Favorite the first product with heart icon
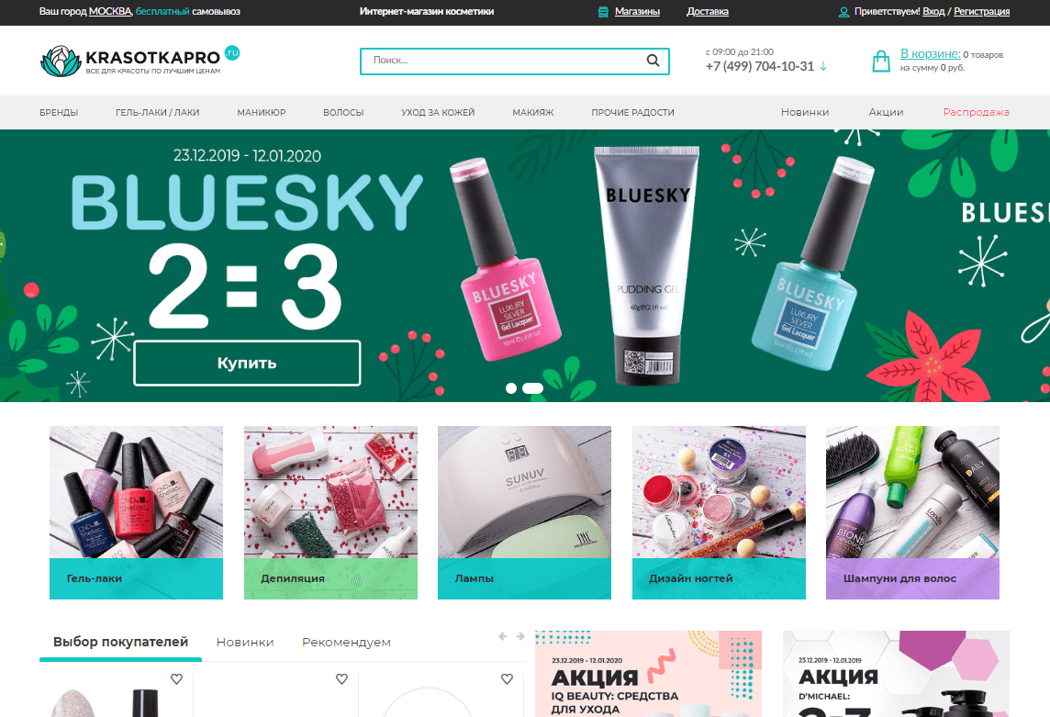Viewport: 1050px width, 717px height. tap(177, 678)
